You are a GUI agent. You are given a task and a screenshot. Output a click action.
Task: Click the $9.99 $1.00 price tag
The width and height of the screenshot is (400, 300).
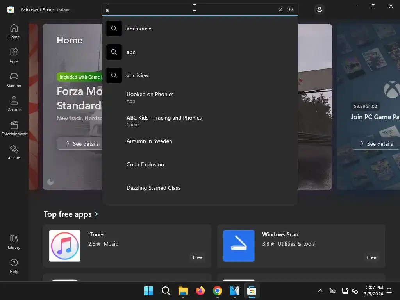[365, 106]
